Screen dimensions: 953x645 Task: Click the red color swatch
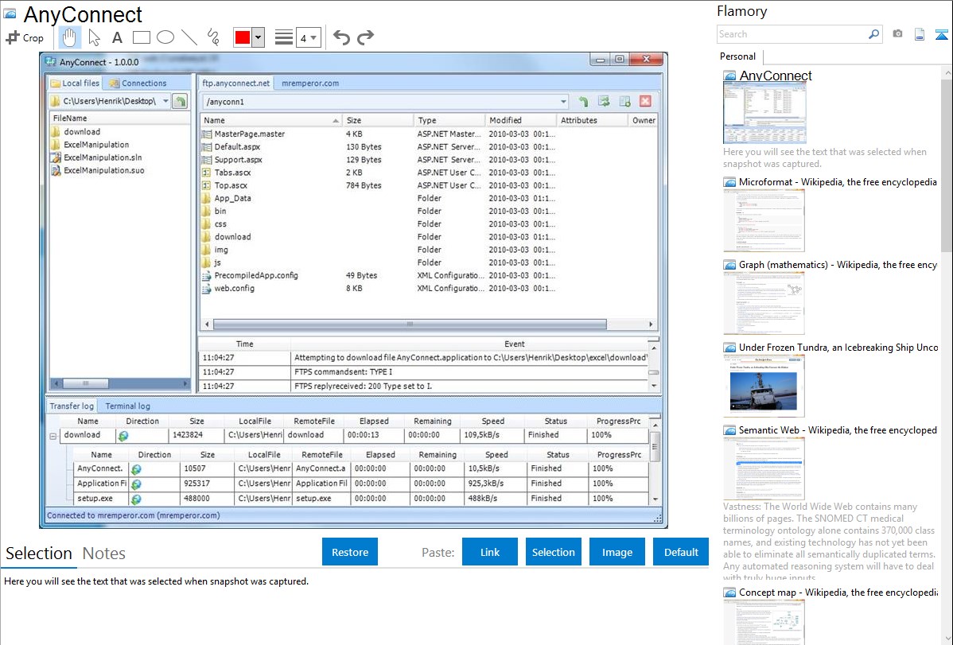click(243, 37)
